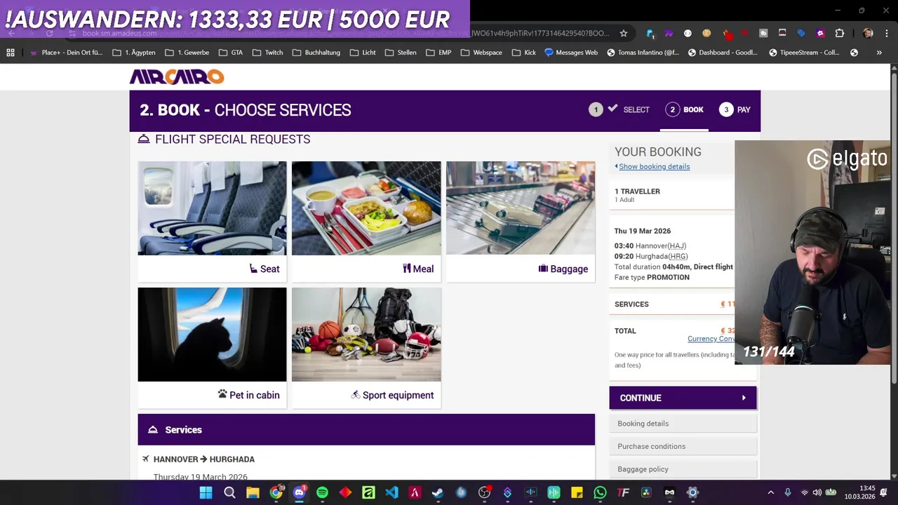Select the Sport equipment bicycle icon
The height and width of the screenshot is (505, 898).
click(x=356, y=395)
